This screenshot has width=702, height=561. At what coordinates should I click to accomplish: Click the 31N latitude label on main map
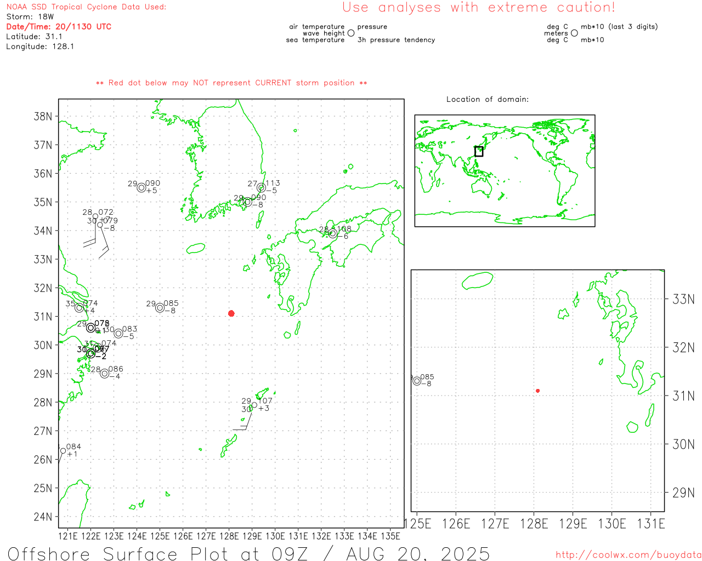[43, 317]
